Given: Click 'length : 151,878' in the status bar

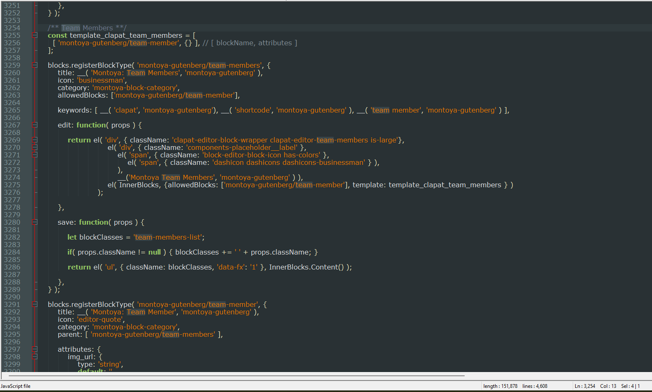Looking at the screenshot, I should (x=500, y=386).
